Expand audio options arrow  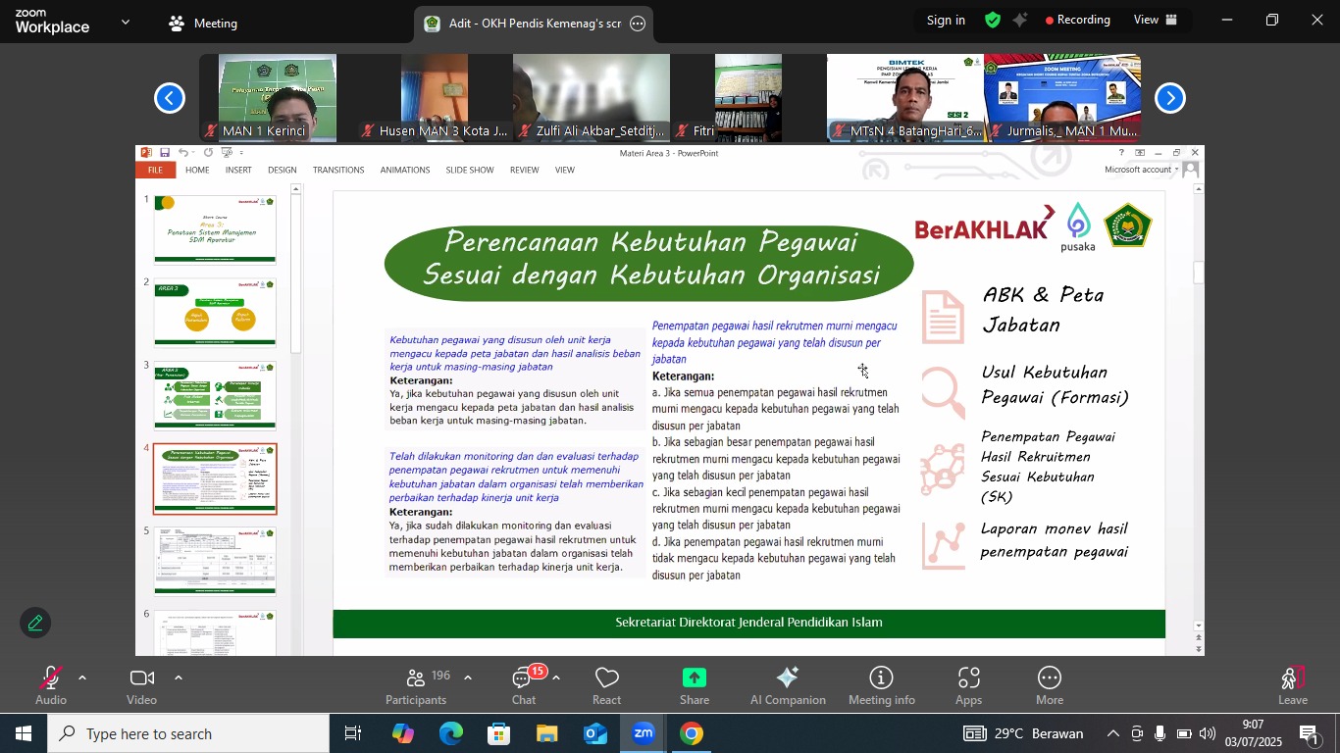[82, 678]
